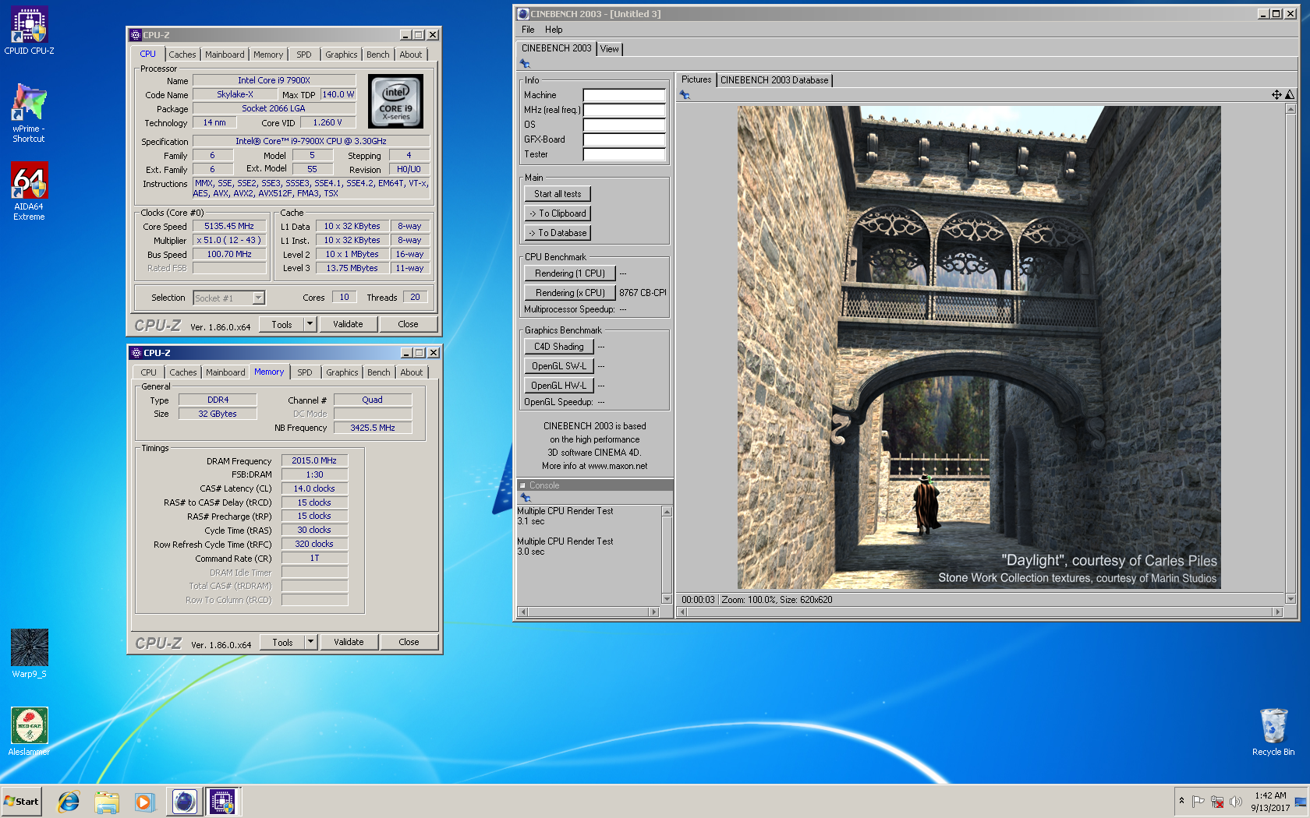Launch the AIDA64 Extreme desktop icon

pos(29,192)
